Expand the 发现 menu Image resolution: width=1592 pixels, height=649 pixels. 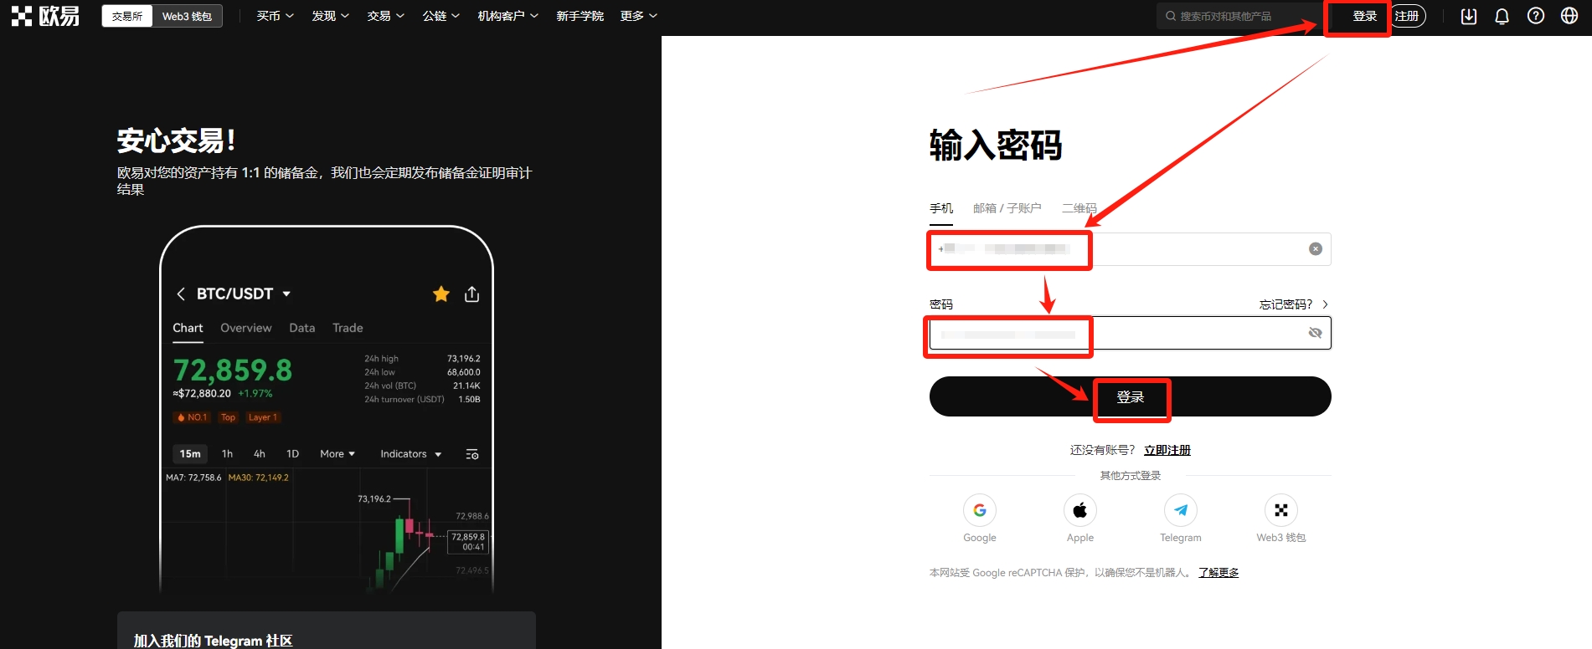click(331, 16)
